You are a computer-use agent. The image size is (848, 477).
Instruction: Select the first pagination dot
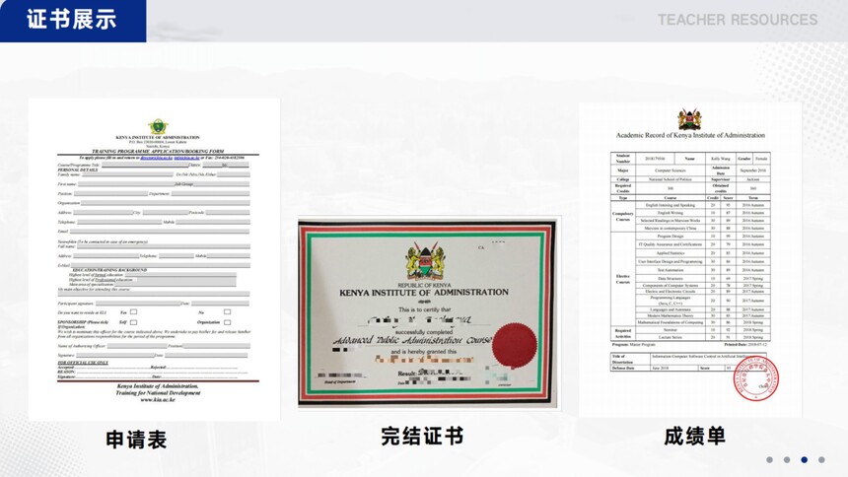pyautogui.click(x=770, y=459)
